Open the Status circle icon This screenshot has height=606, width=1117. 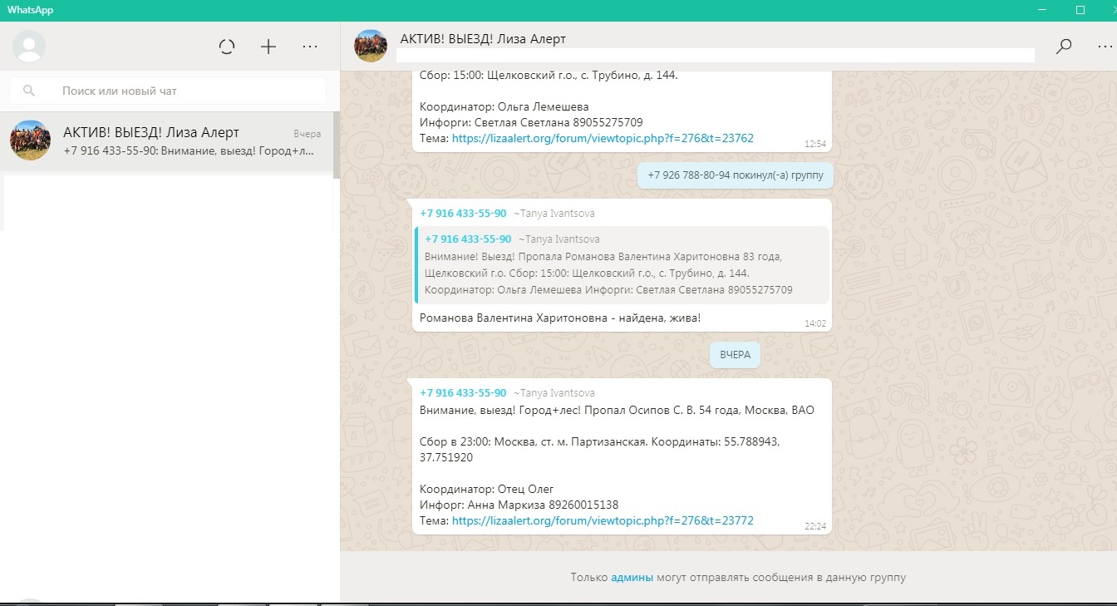[227, 47]
